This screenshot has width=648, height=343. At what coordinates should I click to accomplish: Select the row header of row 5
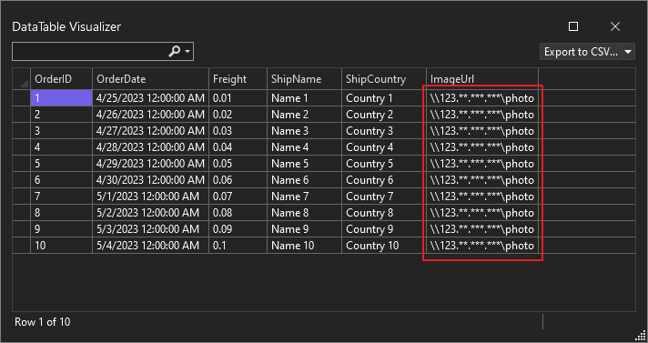tap(22, 164)
